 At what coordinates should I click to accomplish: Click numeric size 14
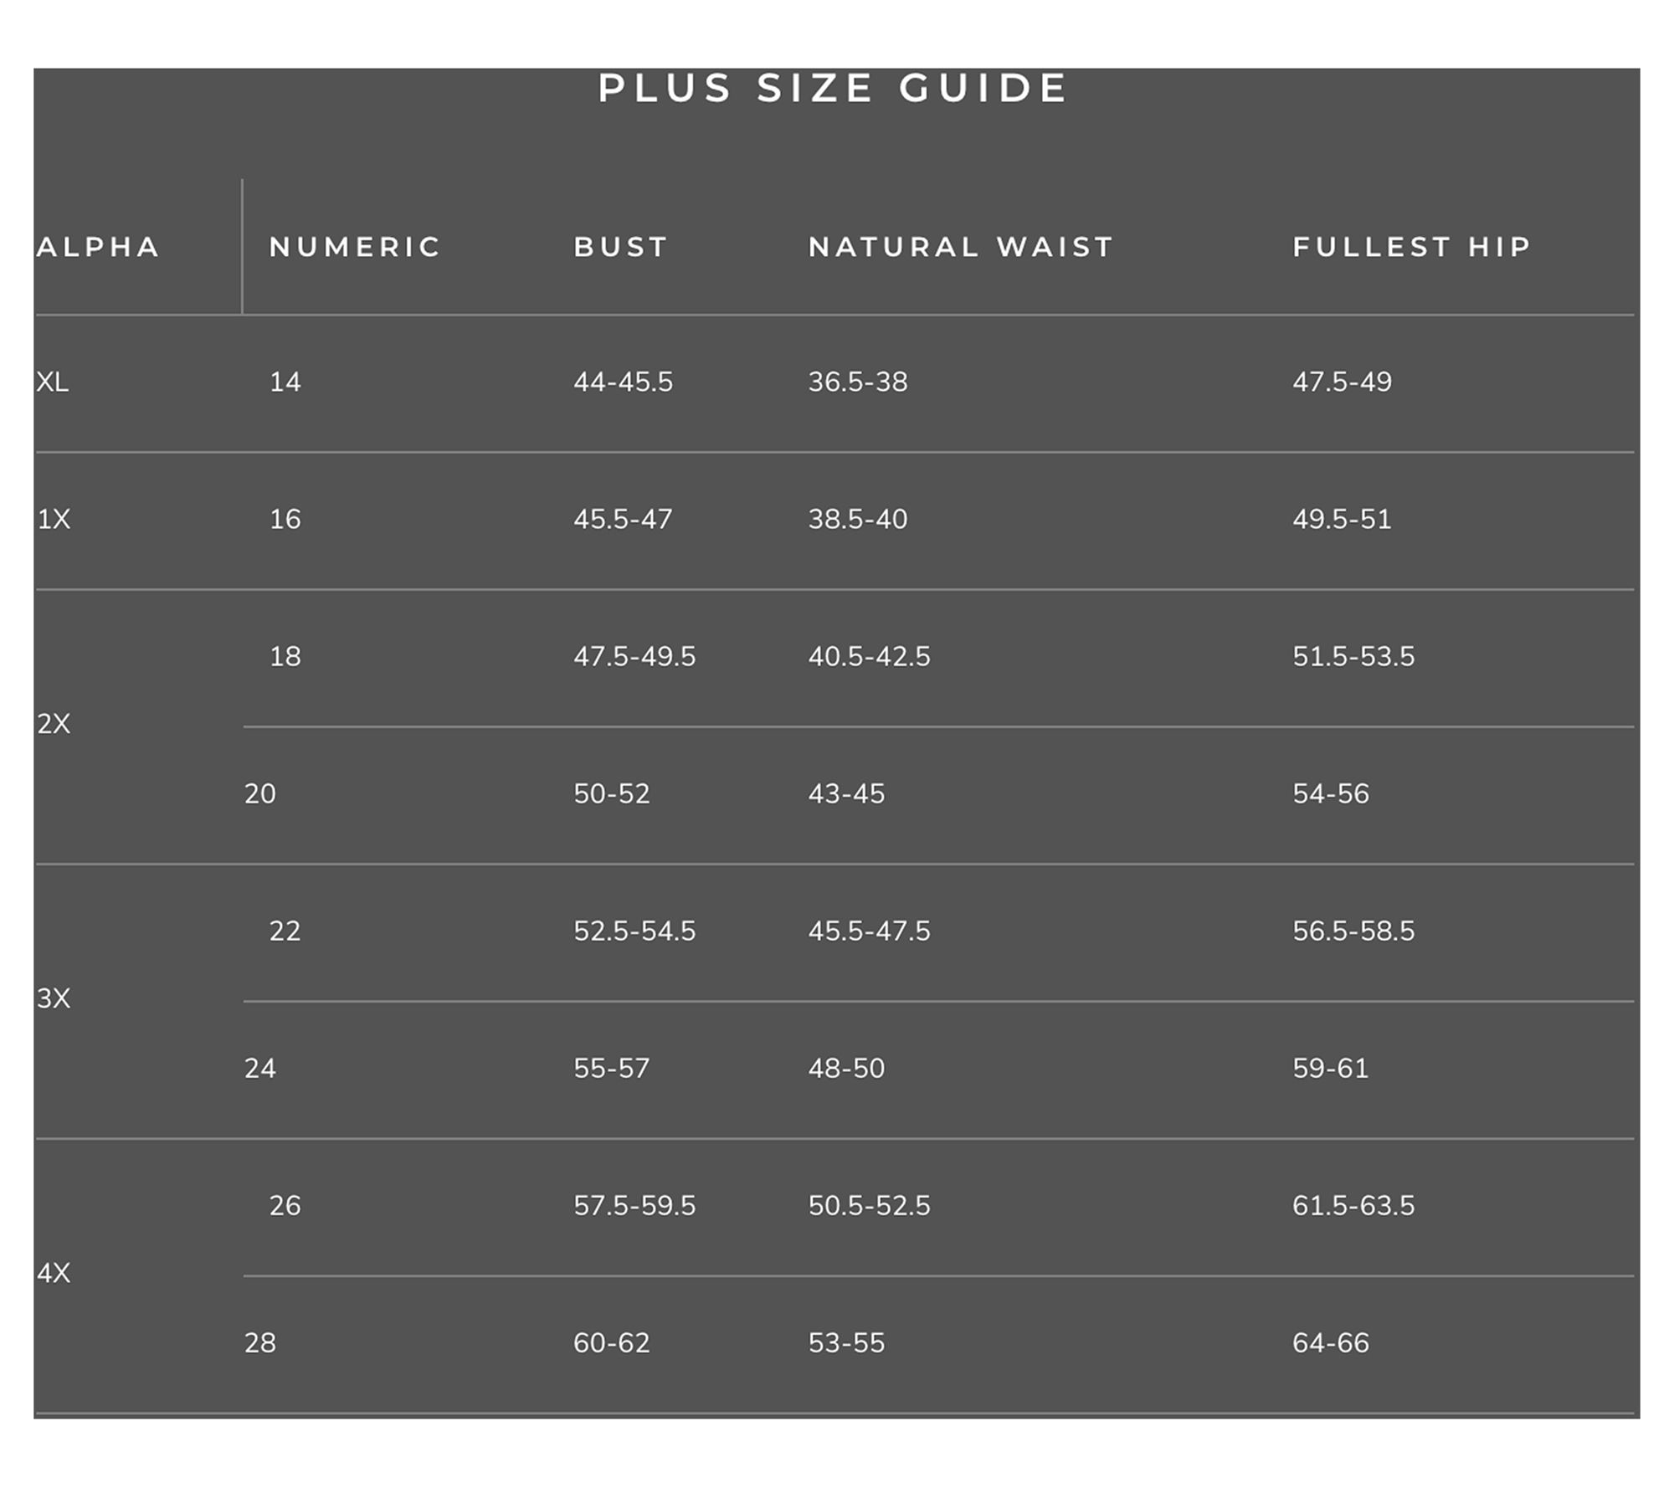pos(285,382)
